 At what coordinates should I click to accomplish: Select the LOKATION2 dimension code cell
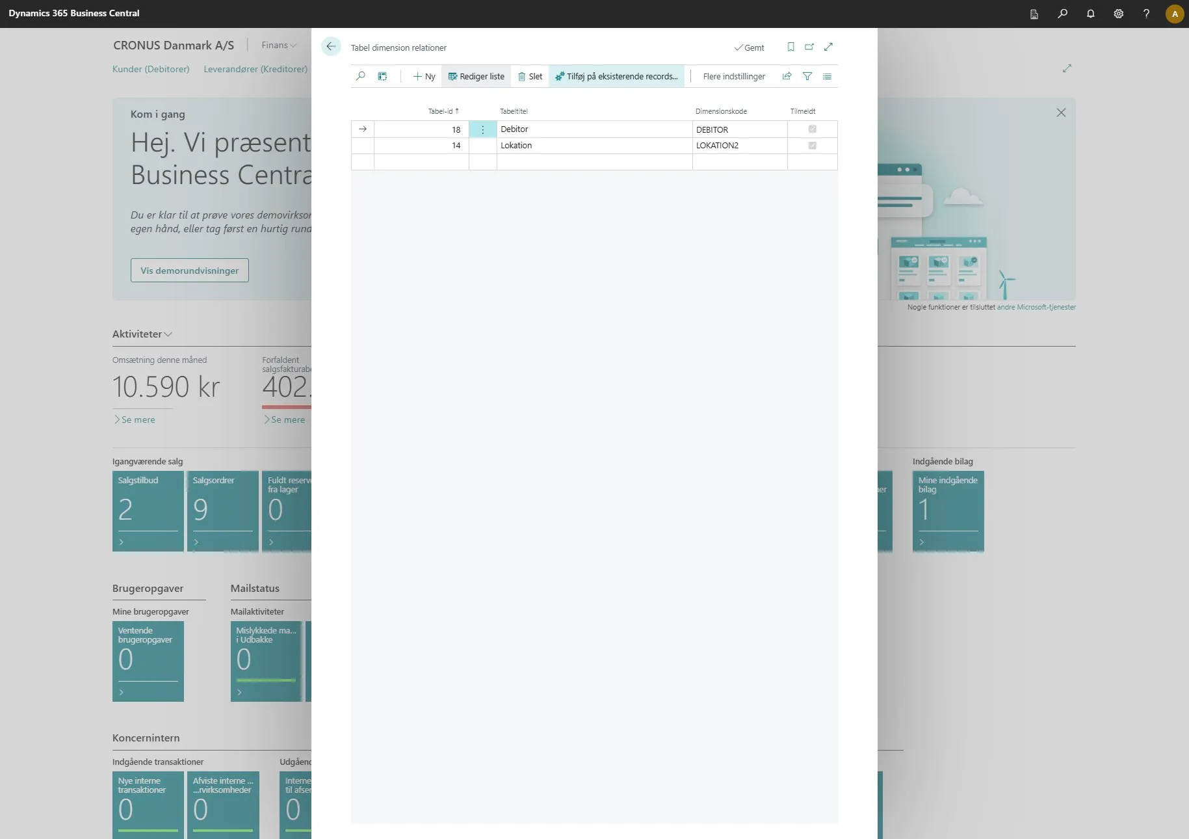pos(740,146)
